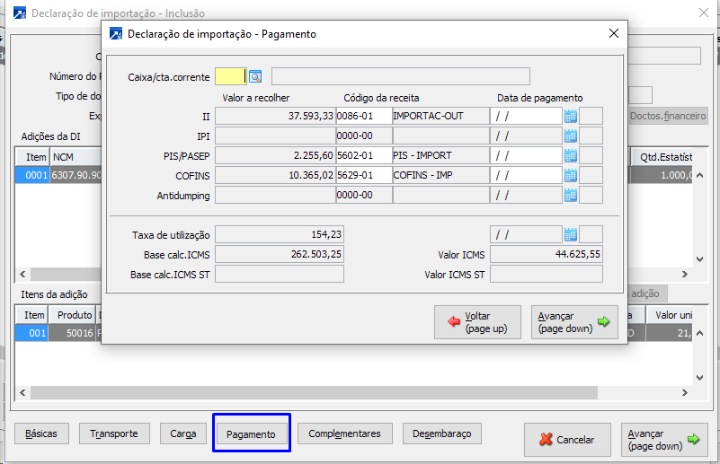The height and width of the screenshot is (464, 720).
Task: Click PIS/PASEP value 2.255,60 field
Action: coord(275,155)
